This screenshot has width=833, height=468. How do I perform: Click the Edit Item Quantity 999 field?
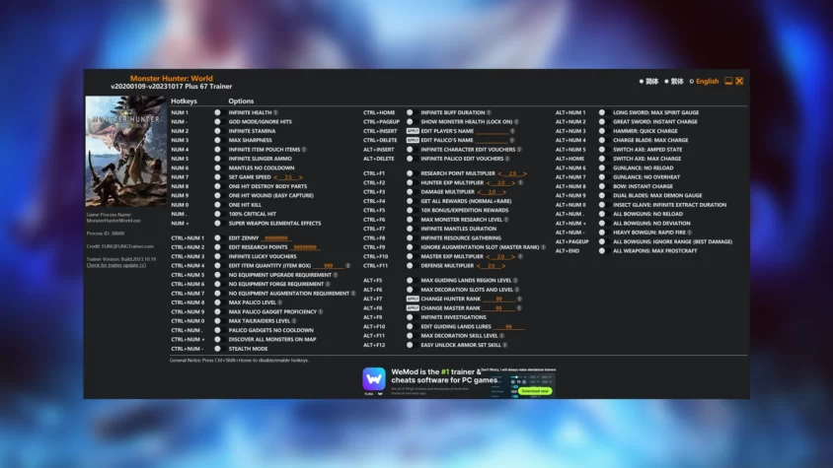(x=329, y=266)
